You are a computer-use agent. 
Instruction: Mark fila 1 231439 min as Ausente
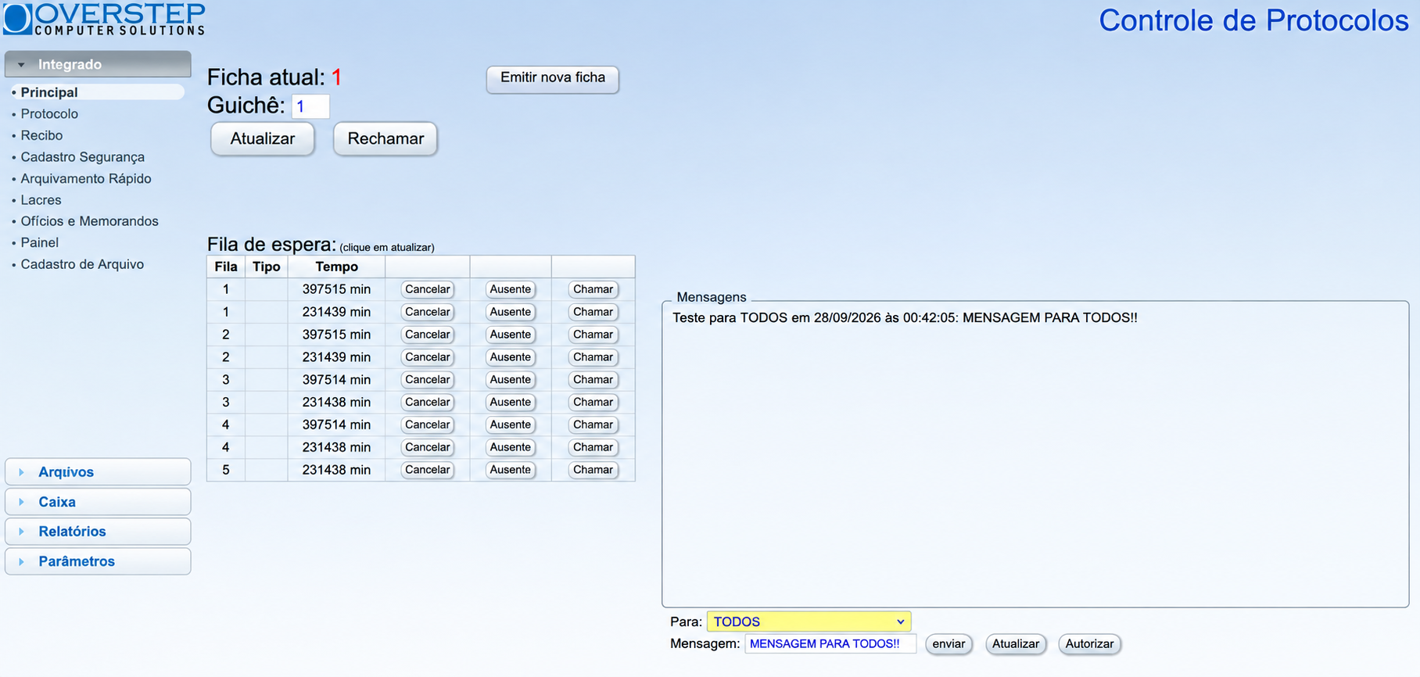pyautogui.click(x=511, y=312)
